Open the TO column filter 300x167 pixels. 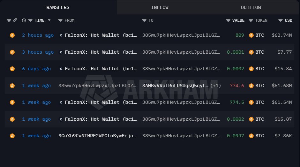click(144, 20)
